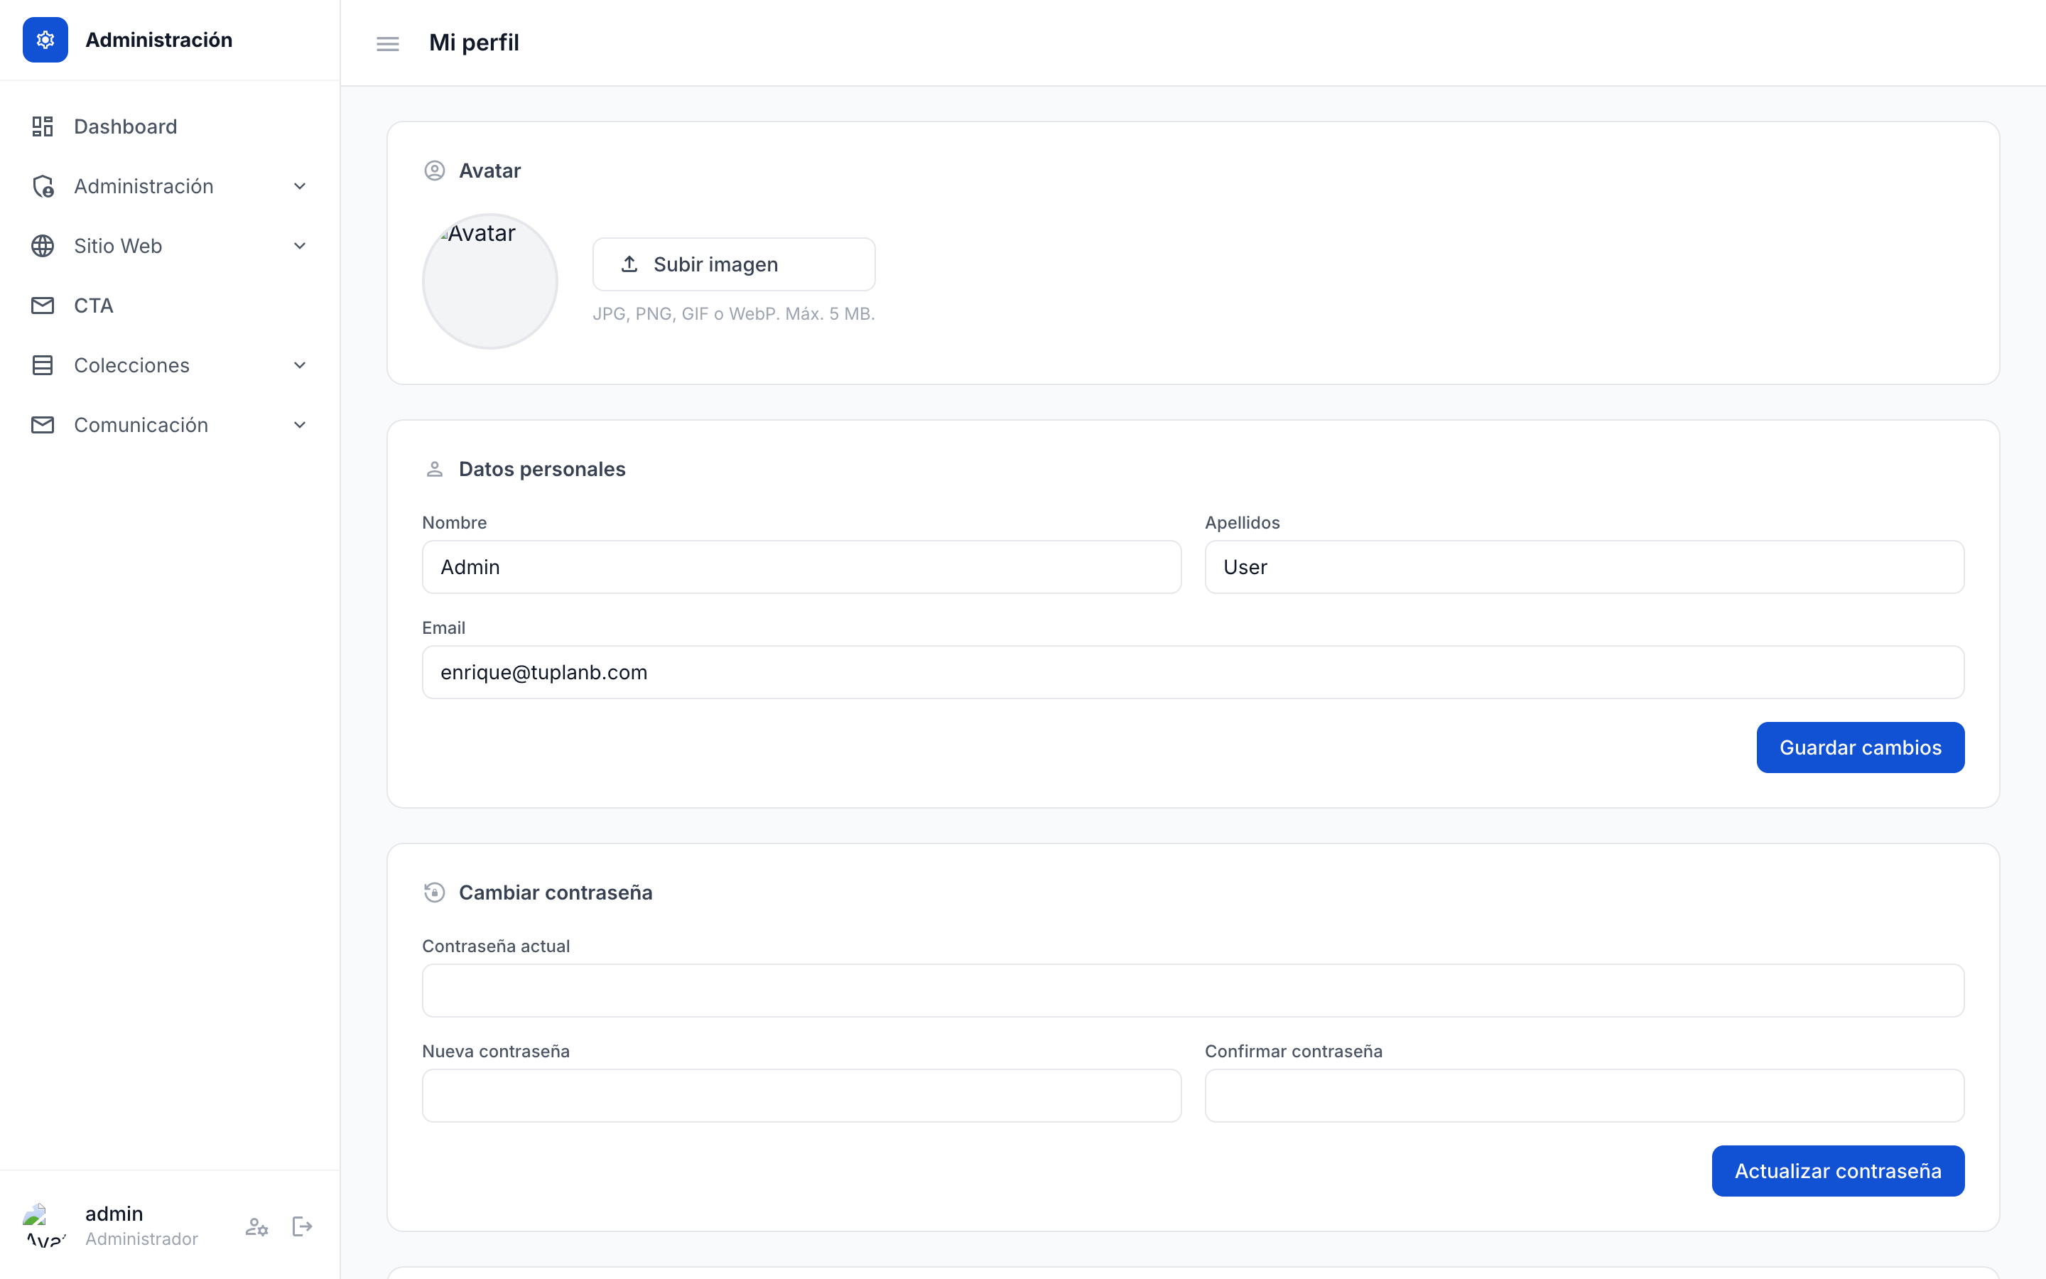Click the Actualizar contraseña button
Image resolution: width=2046 pixels, height=1279 pixels.
1838,1171
